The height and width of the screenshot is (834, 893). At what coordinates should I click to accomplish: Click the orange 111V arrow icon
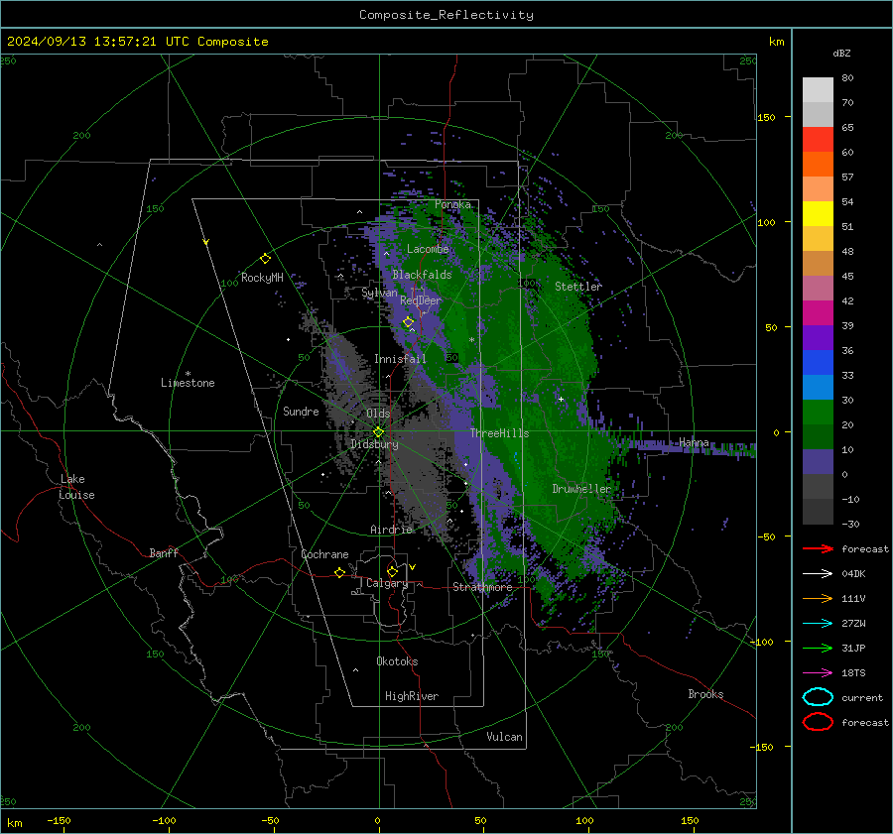point(818,598)
